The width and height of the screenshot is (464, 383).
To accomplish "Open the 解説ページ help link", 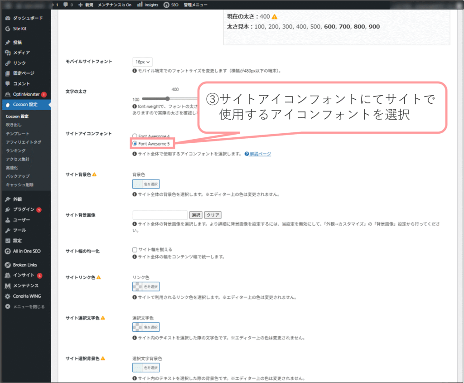I will [260, 154].
